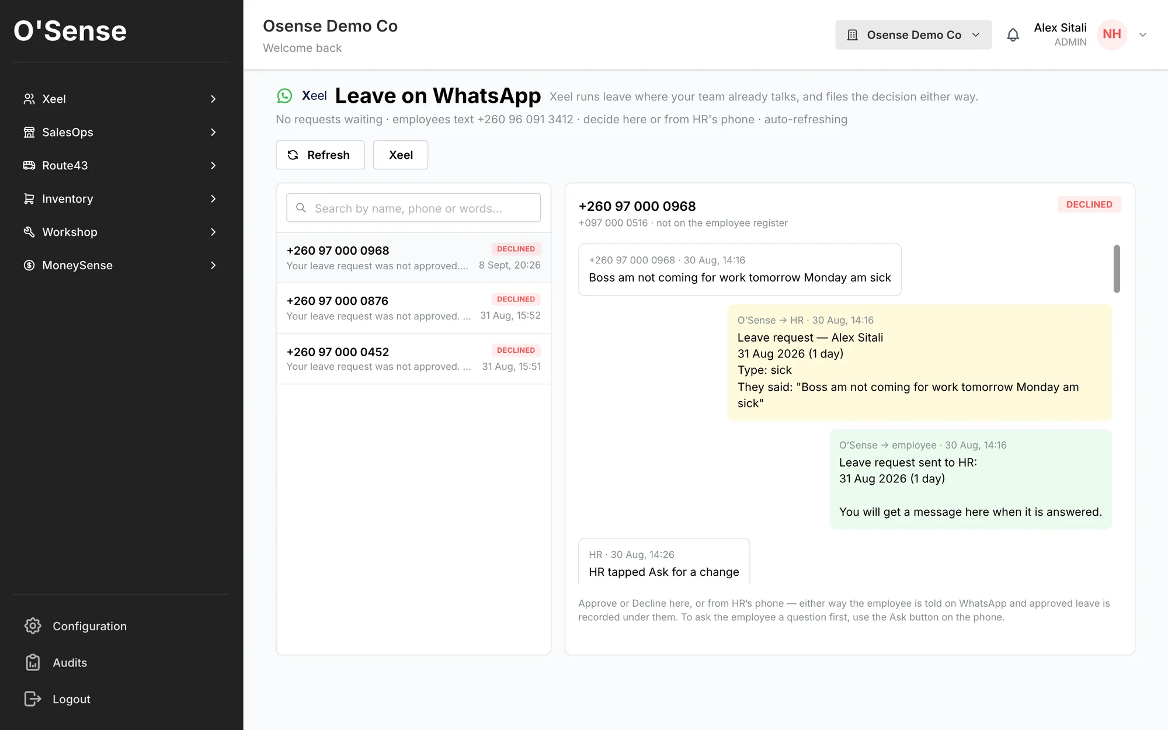Click the green Leave request sent to HR message
Screen dimensions: 1168x730
tap(971, 479)
